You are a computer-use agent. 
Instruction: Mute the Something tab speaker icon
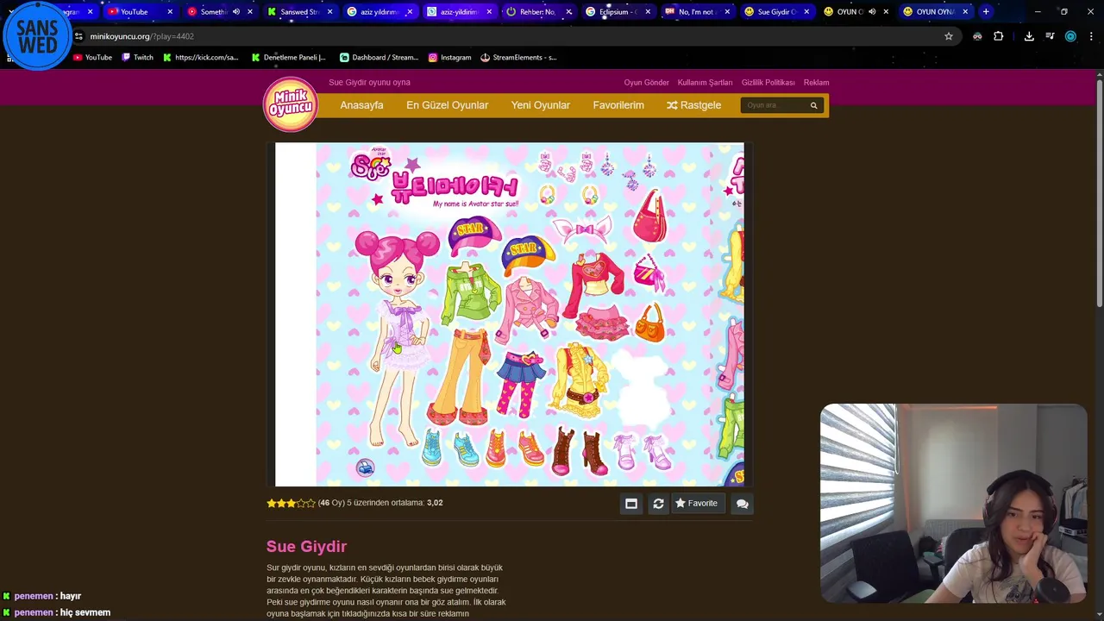tap(235, 12)
